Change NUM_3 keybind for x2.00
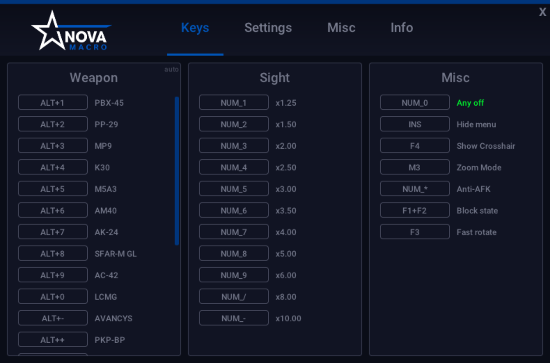 tap(233, 146)
